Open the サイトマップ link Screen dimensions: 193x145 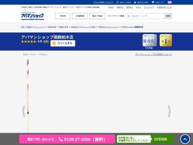[x=149, y=7]
